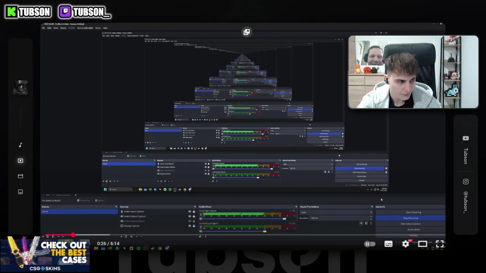Open the Docks menu in OBS

tap(63, 28)
